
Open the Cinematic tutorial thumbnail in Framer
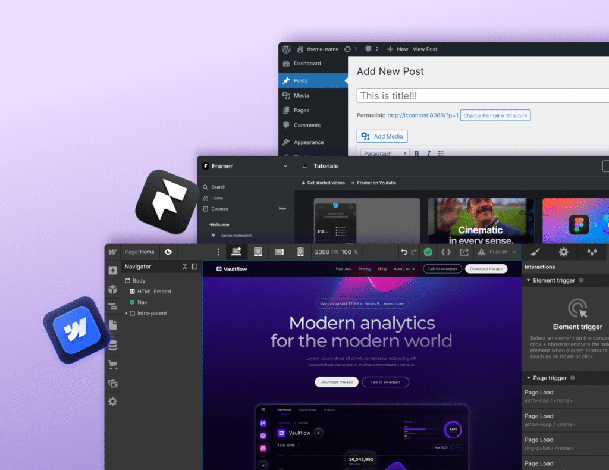(481, 221)
